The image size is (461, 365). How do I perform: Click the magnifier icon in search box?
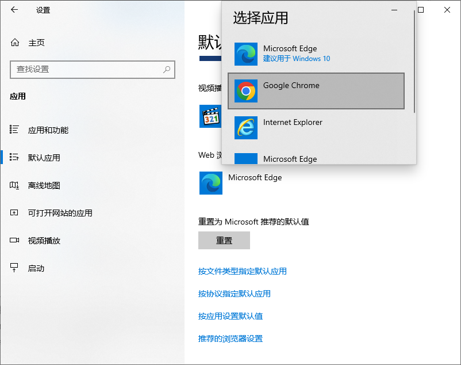tap(167, 69)
